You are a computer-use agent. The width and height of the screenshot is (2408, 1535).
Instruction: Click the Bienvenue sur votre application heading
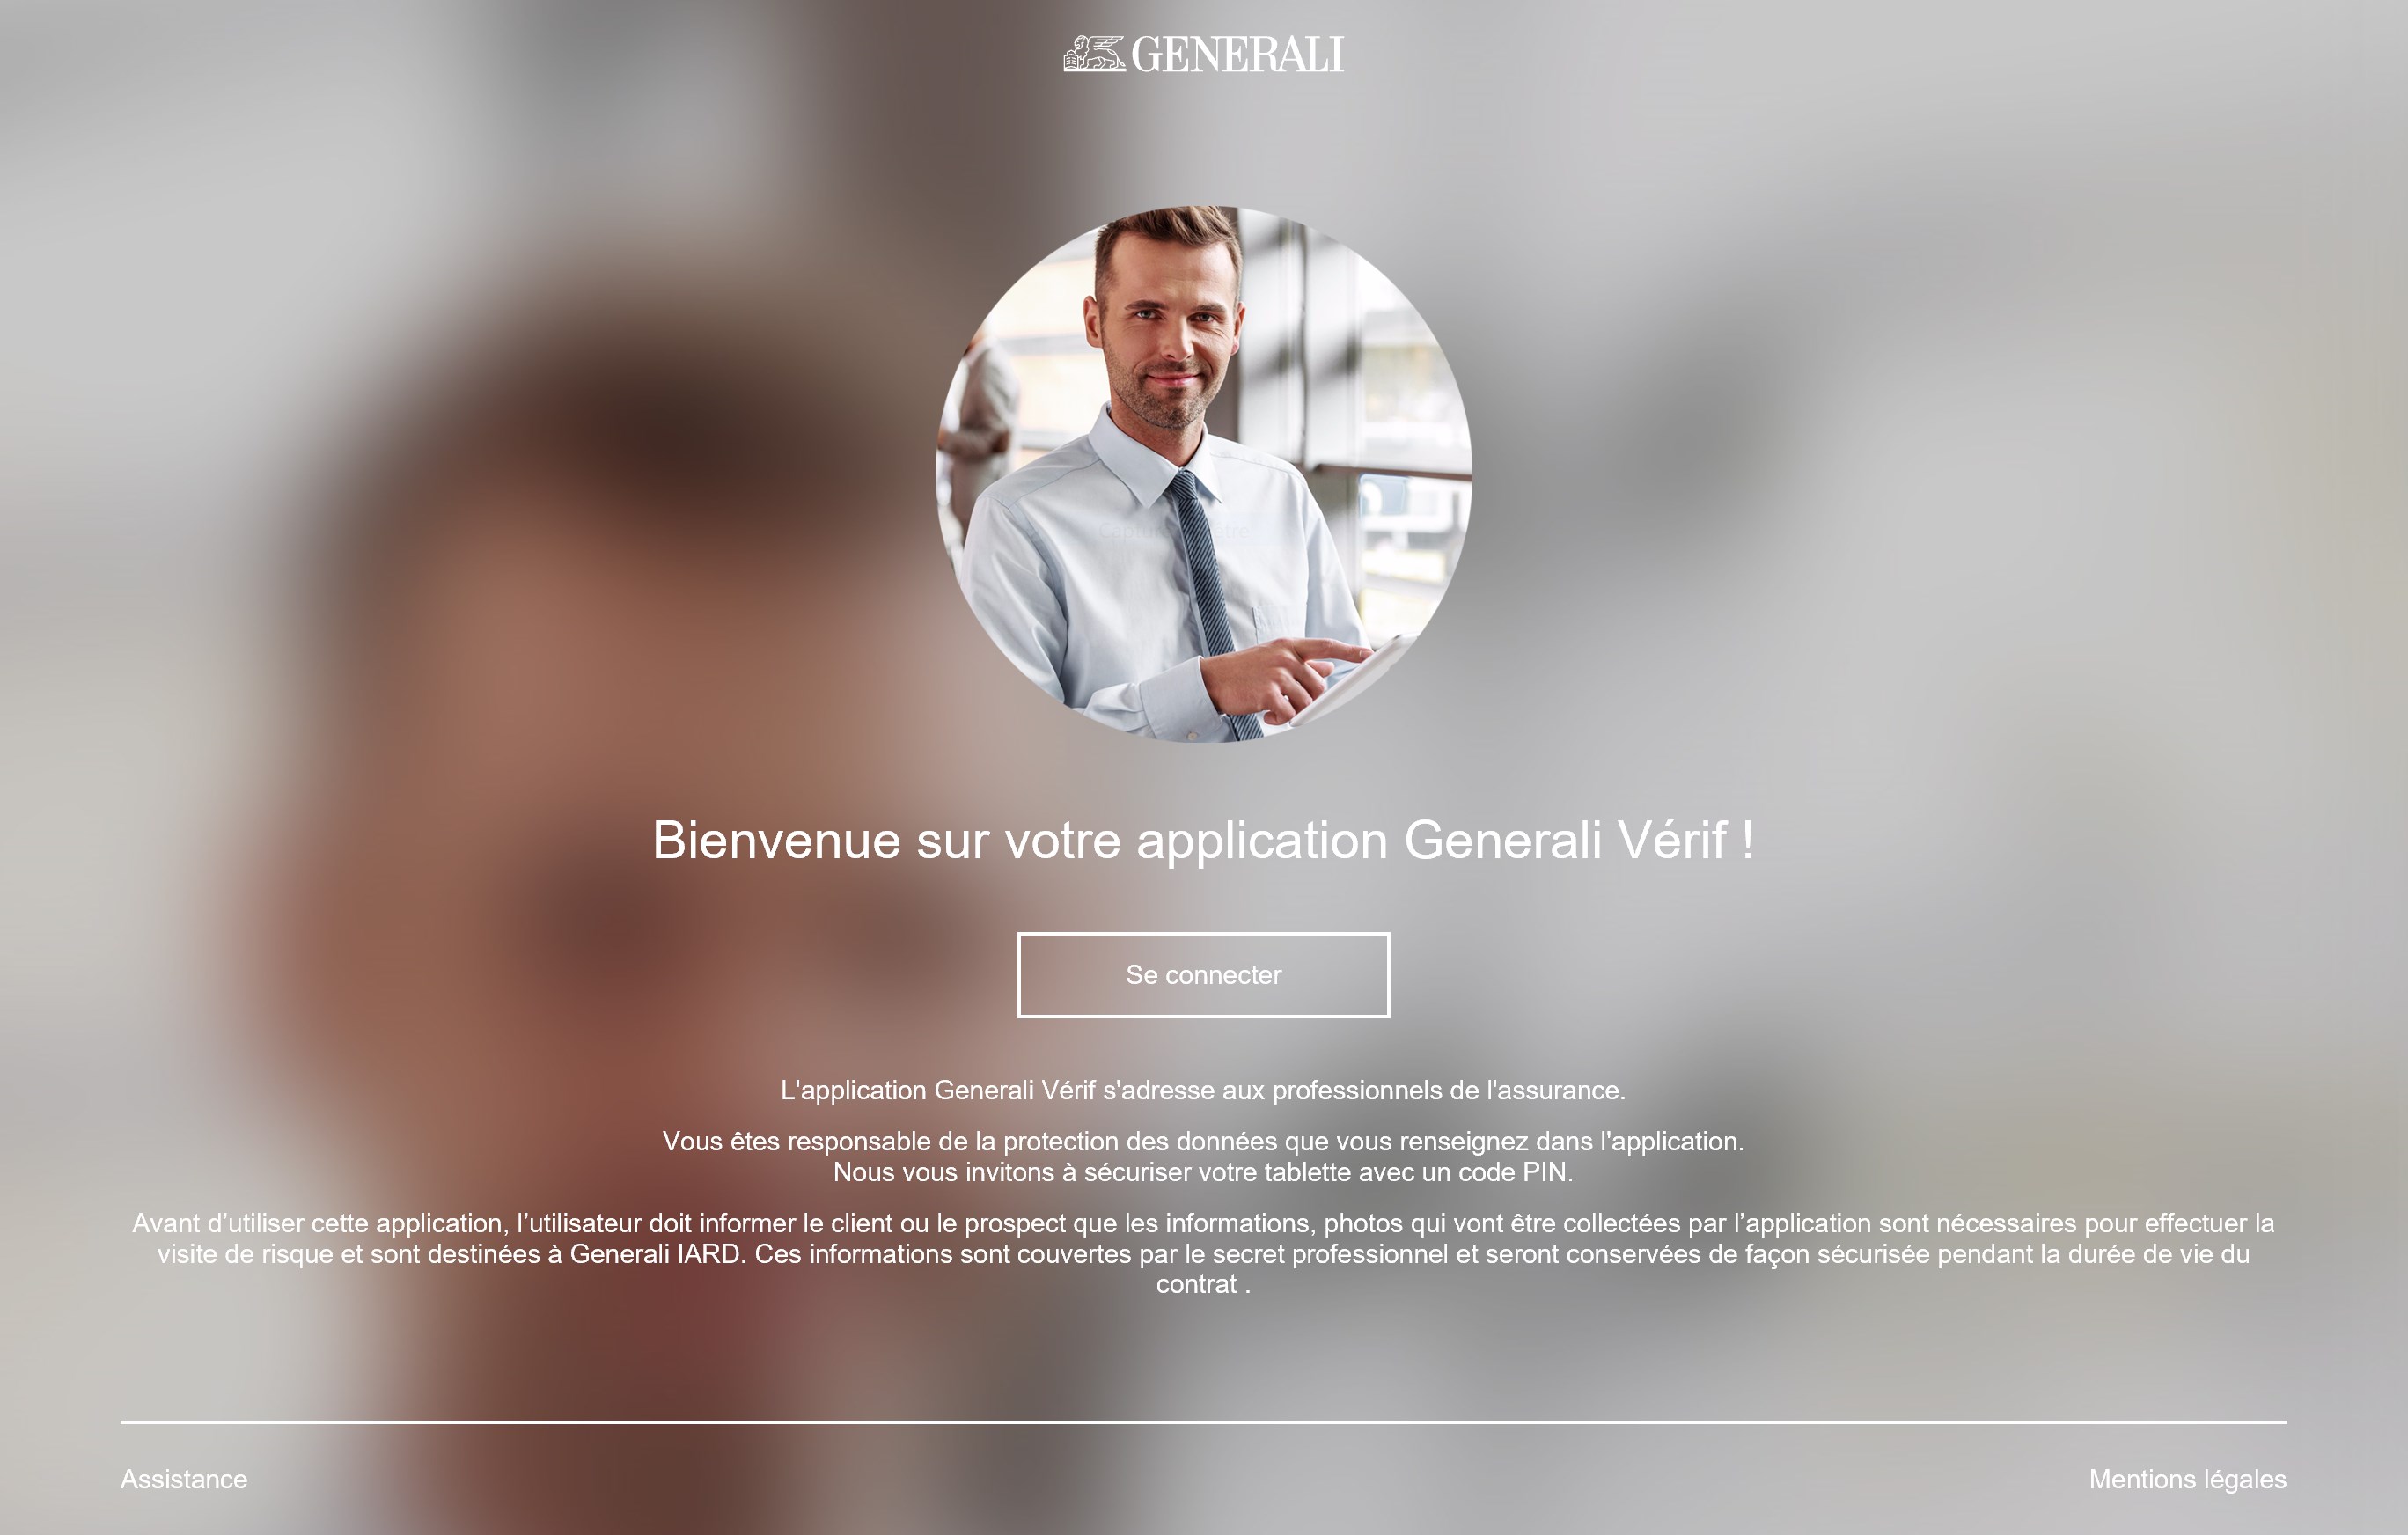click(x=1203, y=840)
